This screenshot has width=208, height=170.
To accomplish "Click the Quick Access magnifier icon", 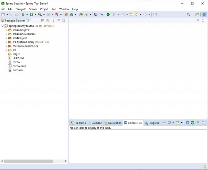I will tap(189, 15).
